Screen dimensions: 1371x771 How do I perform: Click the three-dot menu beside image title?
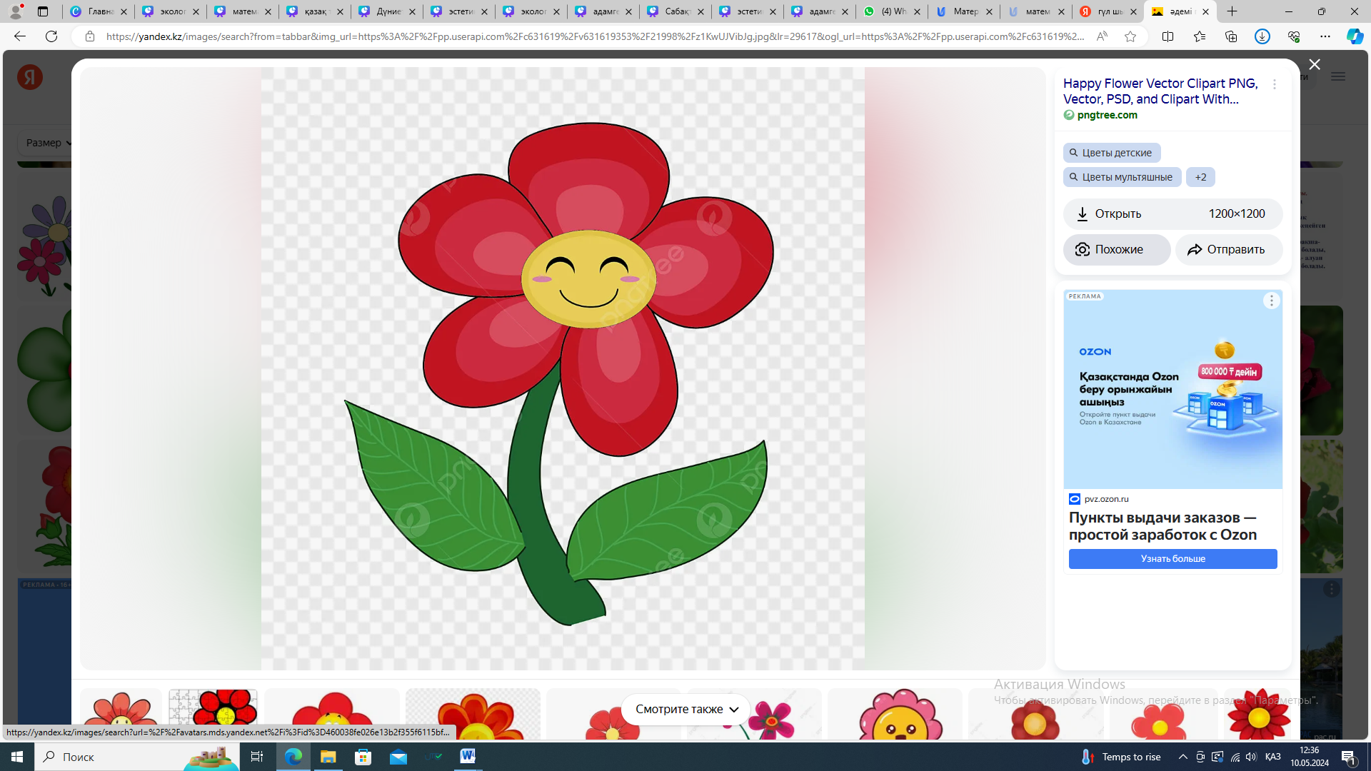(1275, 84)
